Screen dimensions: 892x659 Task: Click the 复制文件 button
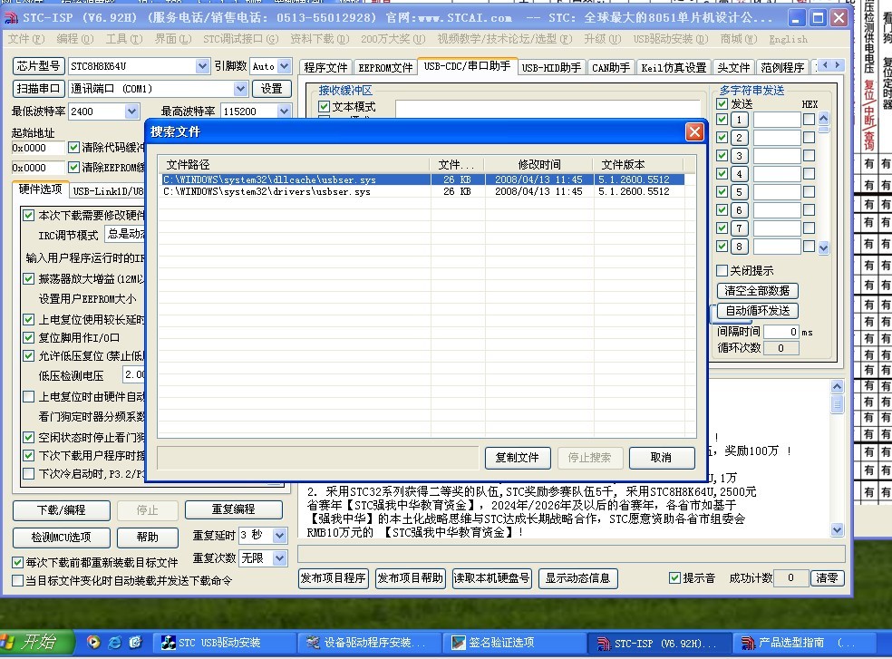tap(517, 458)
